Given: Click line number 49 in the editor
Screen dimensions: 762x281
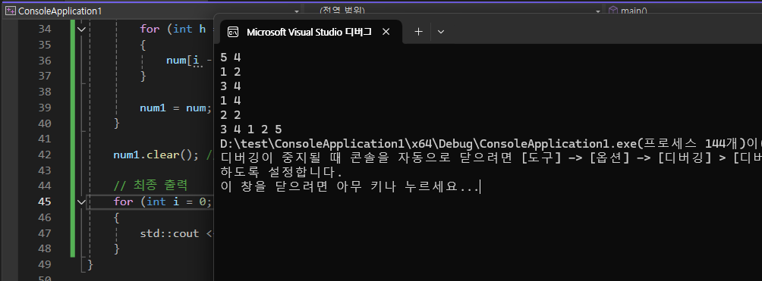Looking at the screenshot, I should 44,264.
